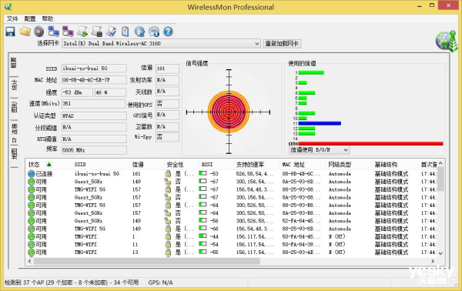Open help with blue question mark icon
The width and height of the screenshot is (462, 291).
pyautogui.click(x=168, y=32)
